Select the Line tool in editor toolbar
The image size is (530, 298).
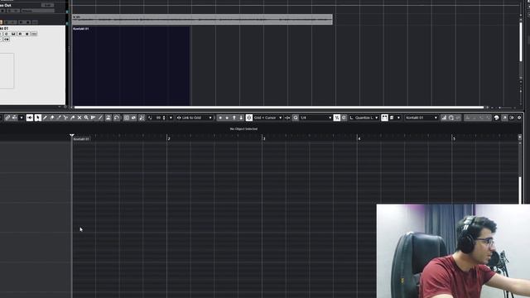[x=100, y=118]
